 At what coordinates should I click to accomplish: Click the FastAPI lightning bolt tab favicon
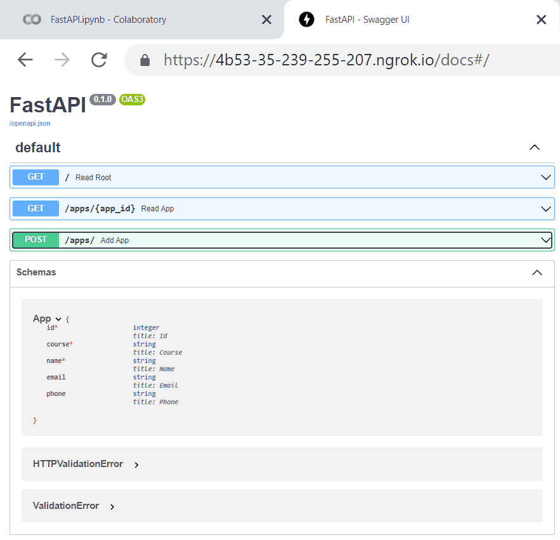click(x=306, y=19)
